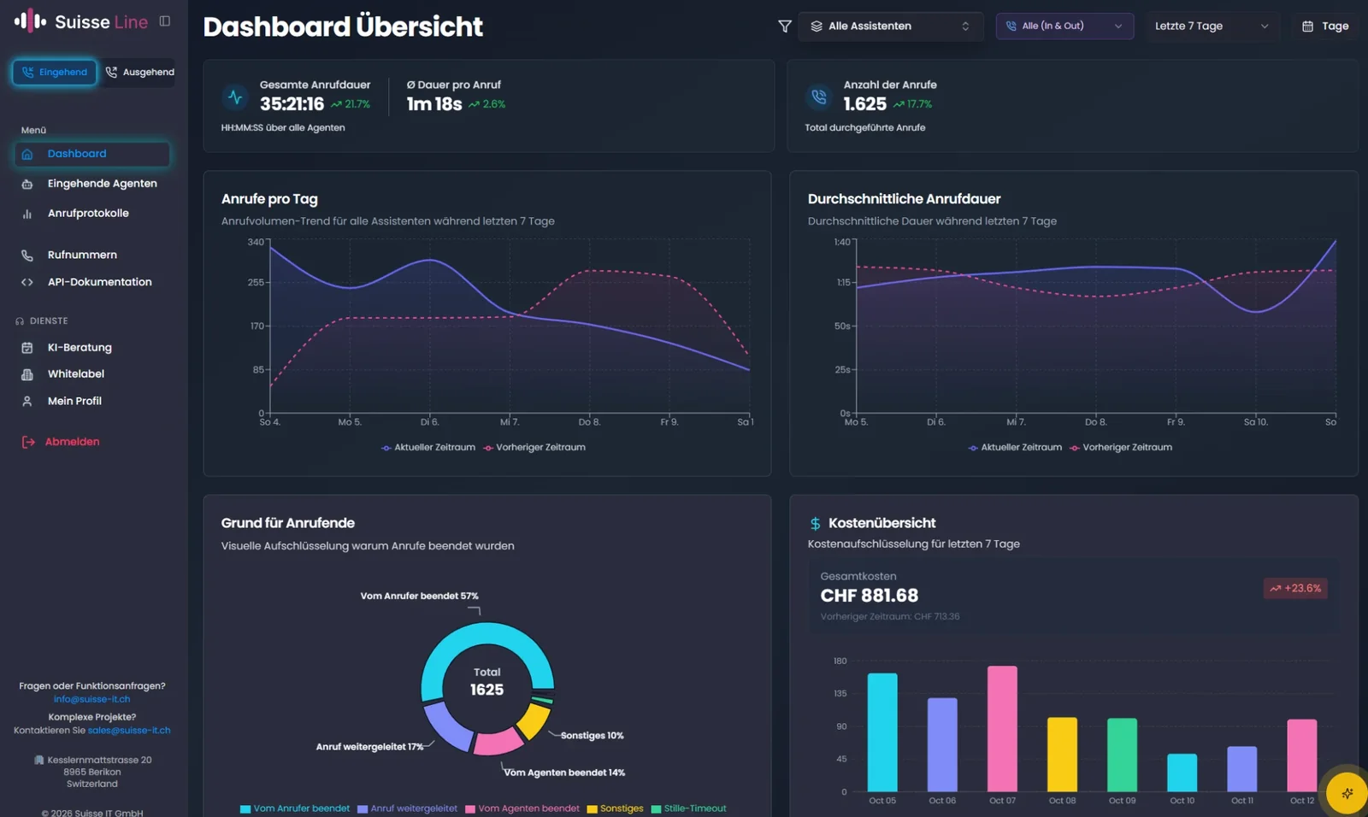Switch to Eingehend call mode
Screen dimensions: 1368x817
(55, 72)
